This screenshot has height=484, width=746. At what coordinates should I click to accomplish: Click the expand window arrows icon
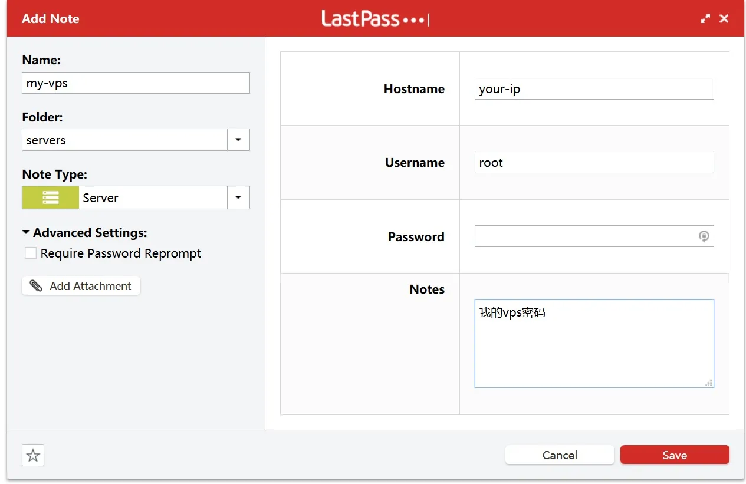click(x=705, y=19)
